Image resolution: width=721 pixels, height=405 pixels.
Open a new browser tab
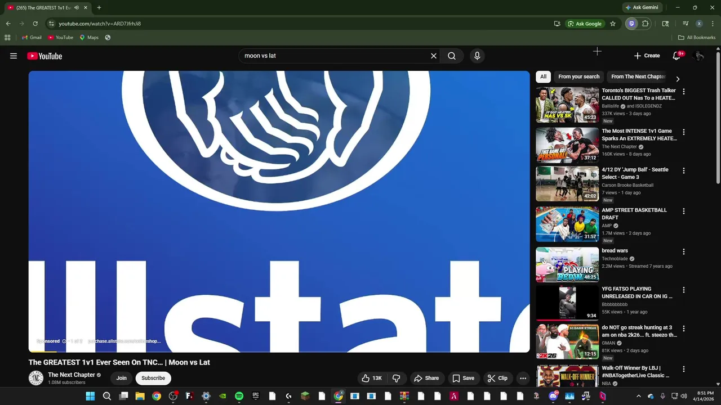tap(99, 8)
